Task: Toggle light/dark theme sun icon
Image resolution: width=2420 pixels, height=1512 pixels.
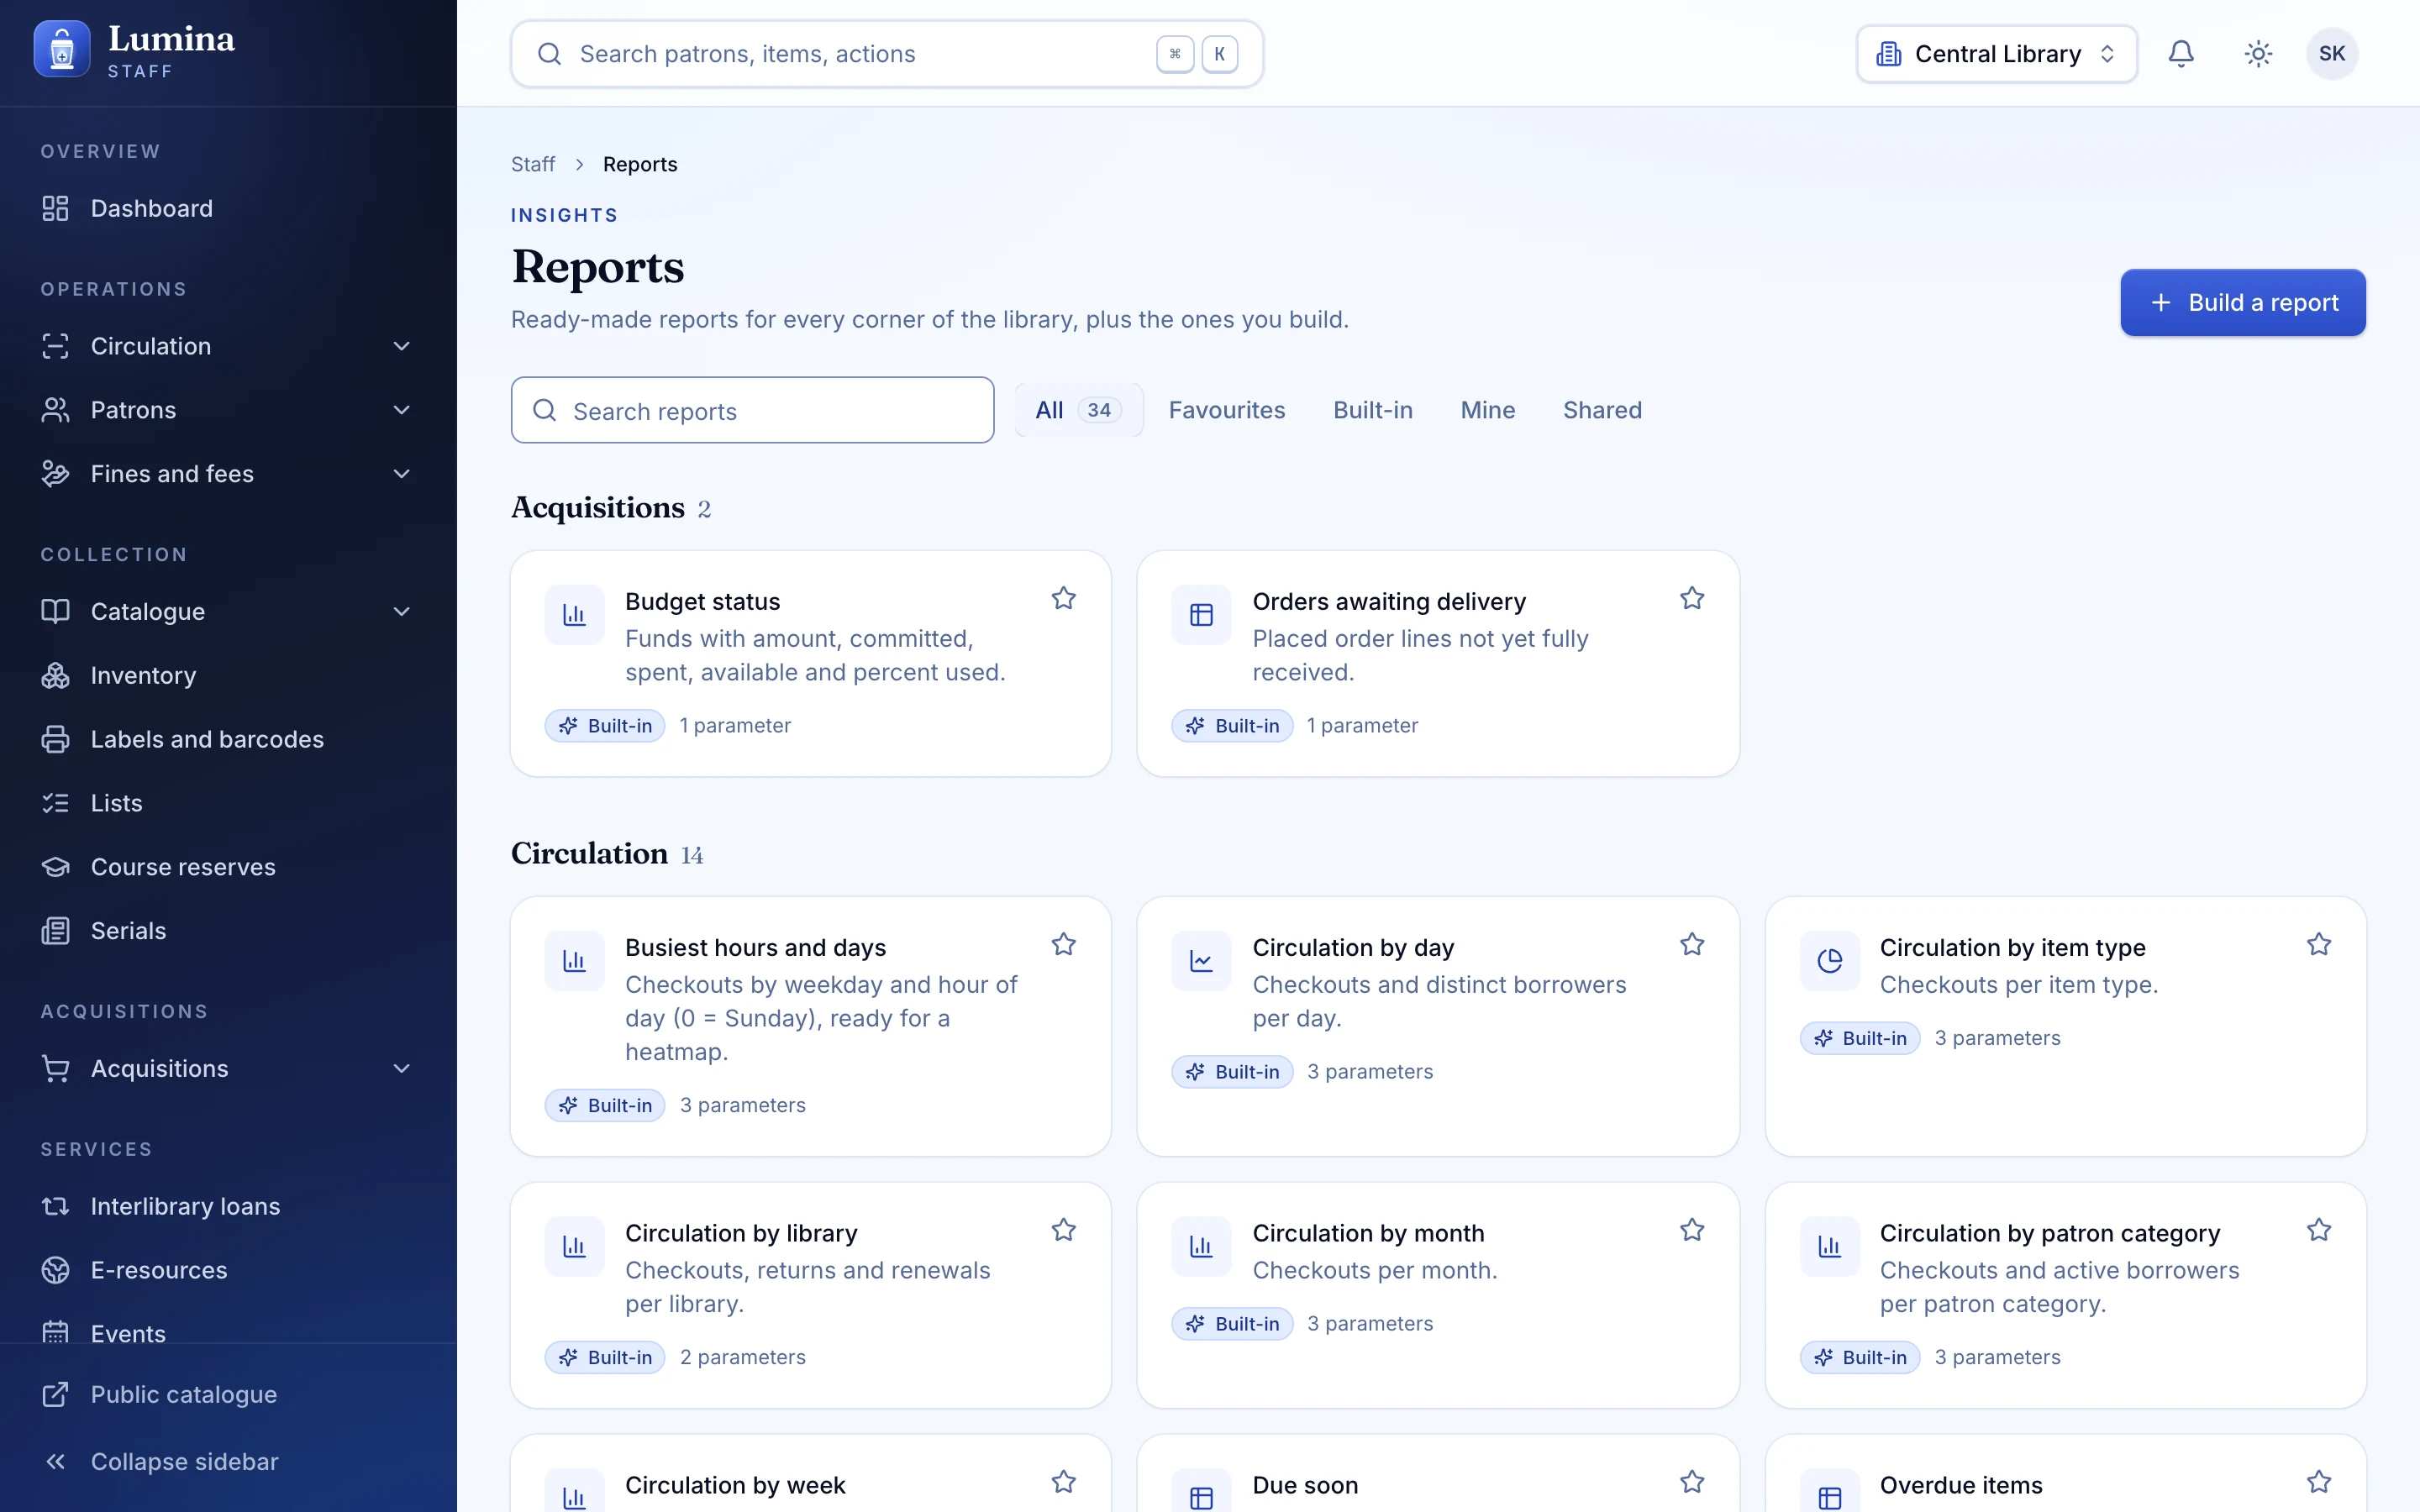Action: pos(2258,54)
